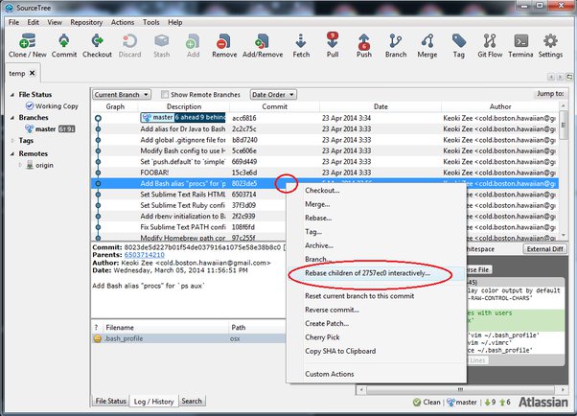Open the Help menu

point(175,22)
